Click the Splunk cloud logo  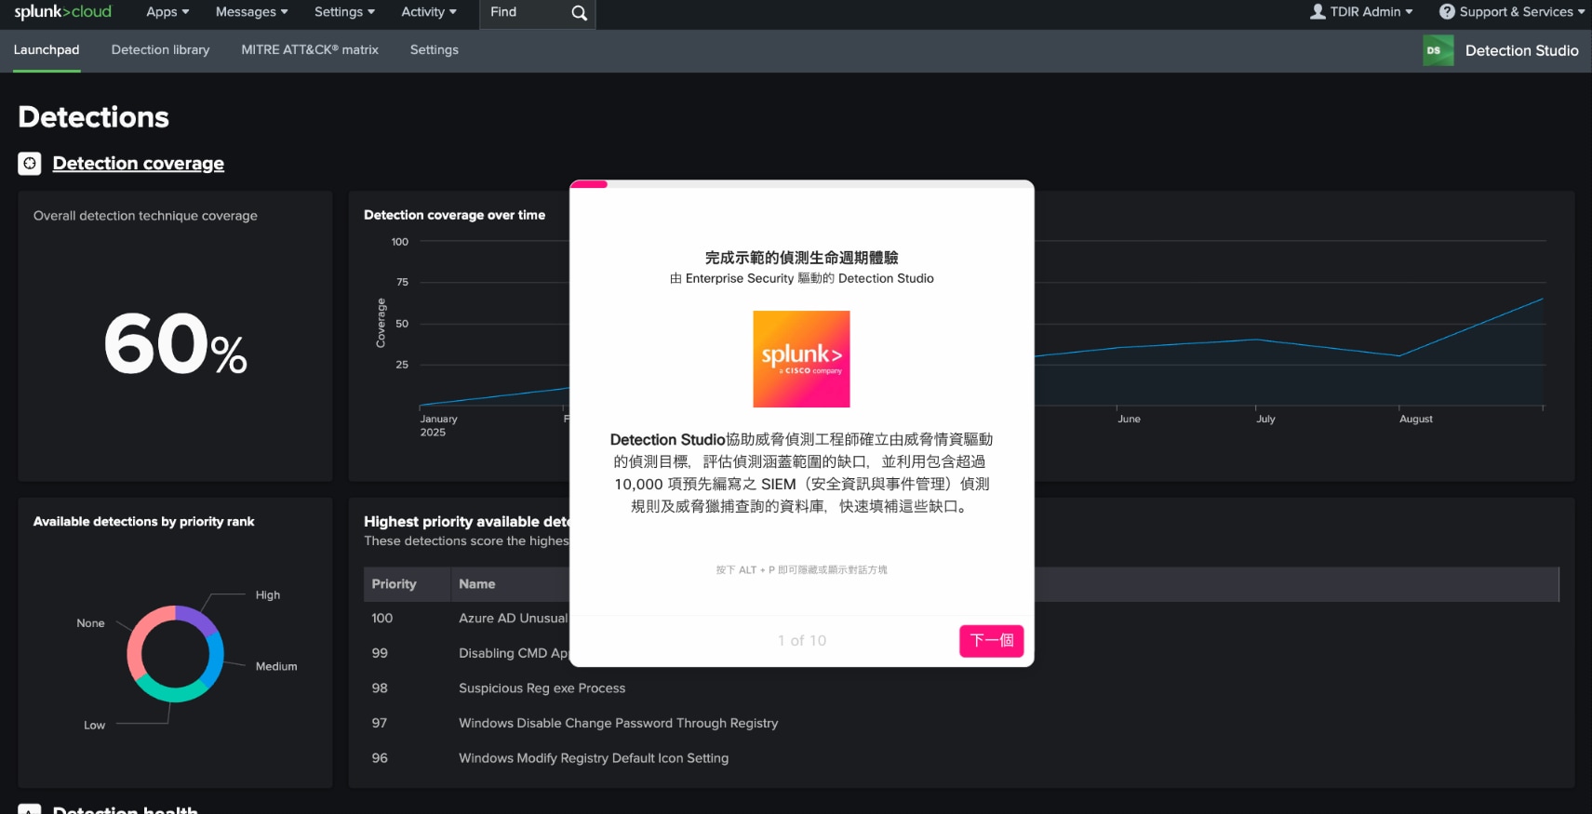click(62, 12)
